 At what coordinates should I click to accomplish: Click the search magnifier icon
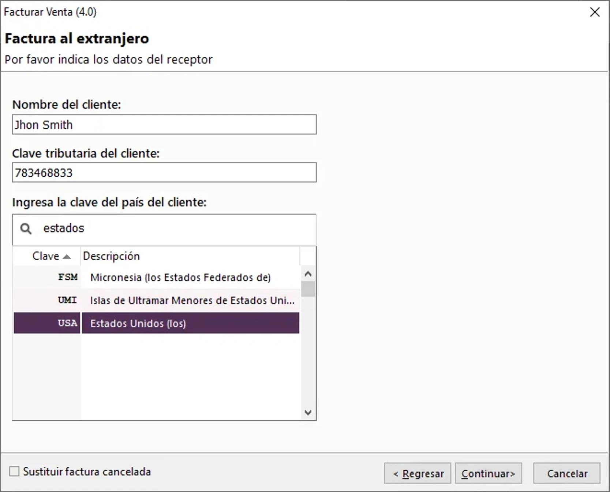coord(26,228)
